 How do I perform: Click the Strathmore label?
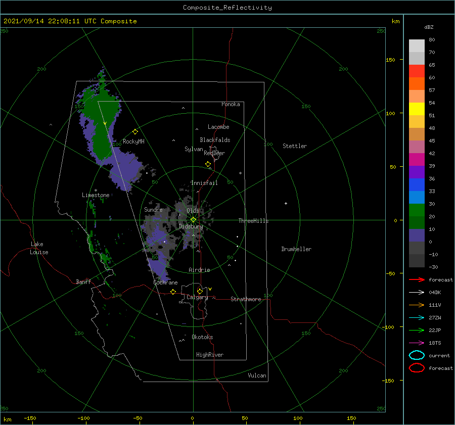coord(246,299)
